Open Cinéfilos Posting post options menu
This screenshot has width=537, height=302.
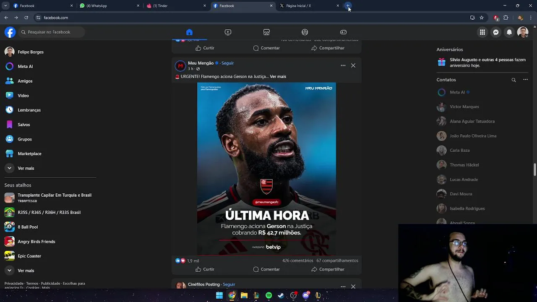coord(343,286)
